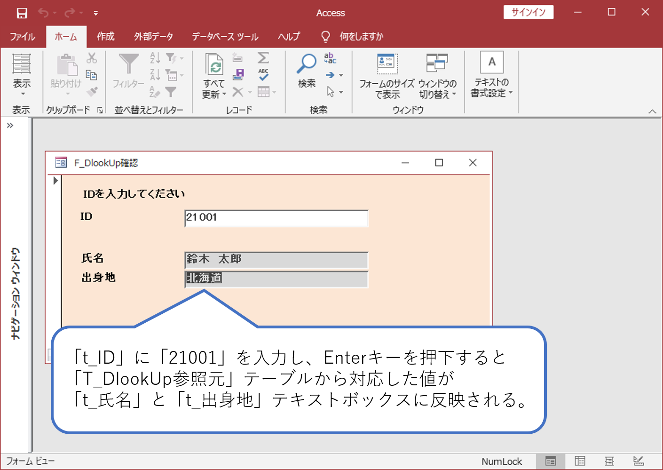Switch to the 作成 ribbon tab
This screenshot has width=663, height=470.
coord(105,36)
